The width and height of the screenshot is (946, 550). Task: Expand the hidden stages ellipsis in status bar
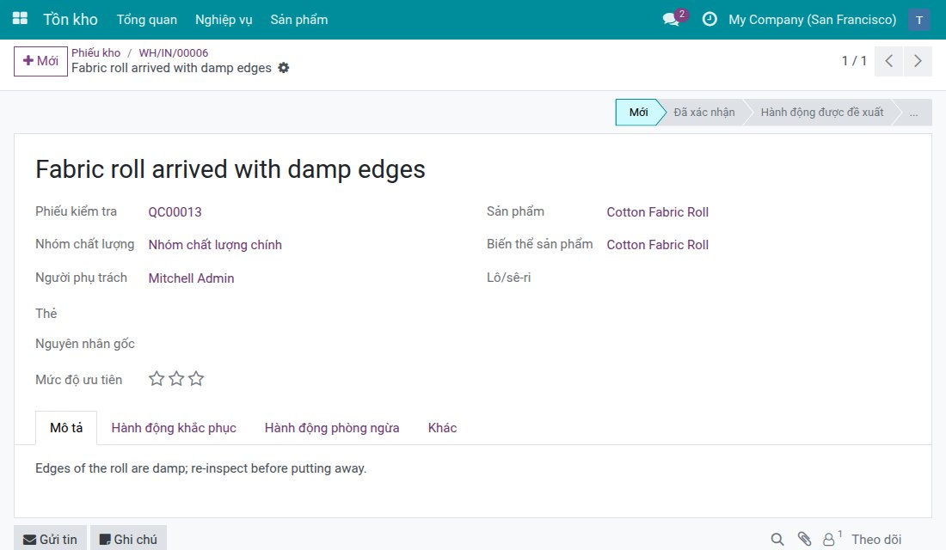pos(914,113)
